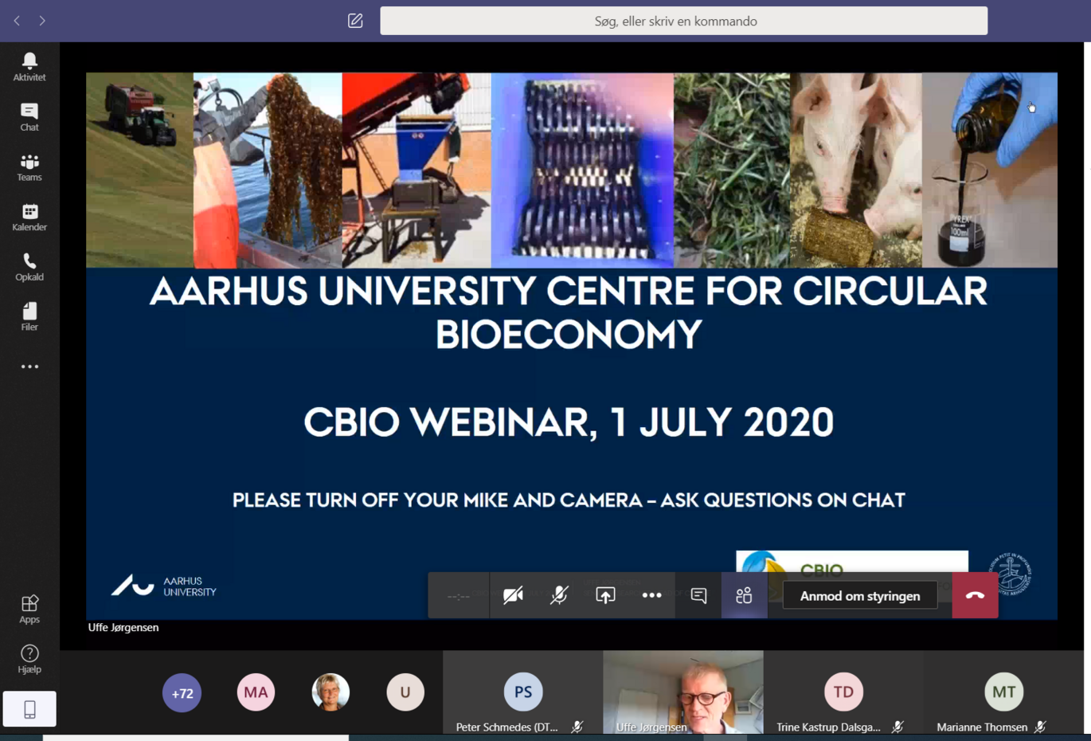Open the Chat section in sidebar
The height and width of the screenshot is (741, 1091).
(29, 117)
